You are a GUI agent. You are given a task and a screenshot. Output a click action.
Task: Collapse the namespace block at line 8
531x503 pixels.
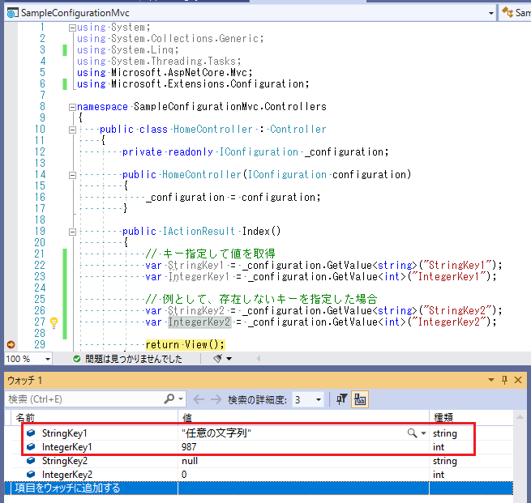pyautogui.click(x=72, y=107)
